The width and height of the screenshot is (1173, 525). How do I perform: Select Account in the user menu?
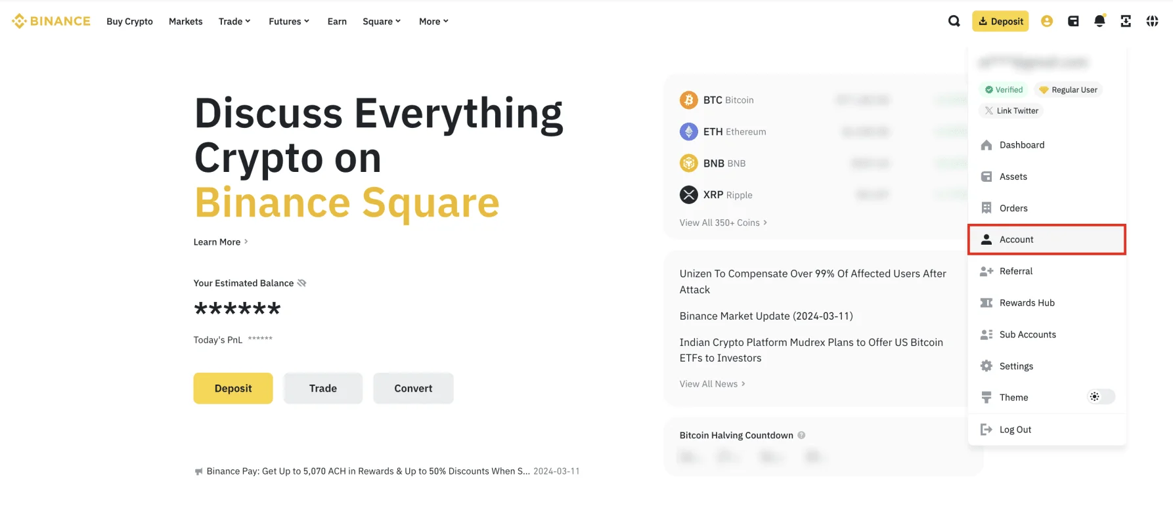point(1046,240)
